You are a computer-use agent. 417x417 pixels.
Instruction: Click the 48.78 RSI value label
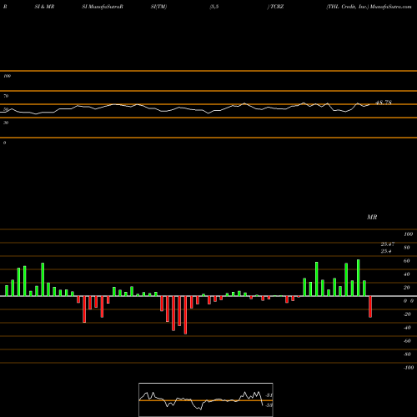(x=384, y=103)
